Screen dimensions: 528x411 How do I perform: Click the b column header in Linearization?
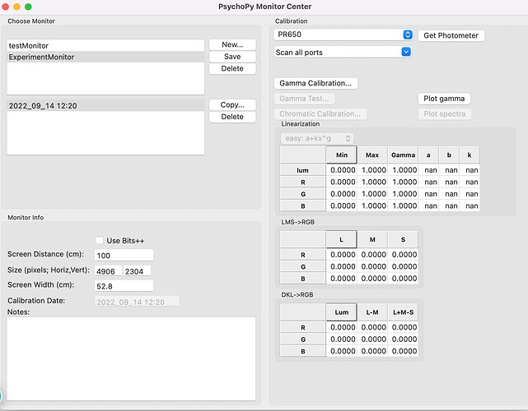(x=449, y=155)
